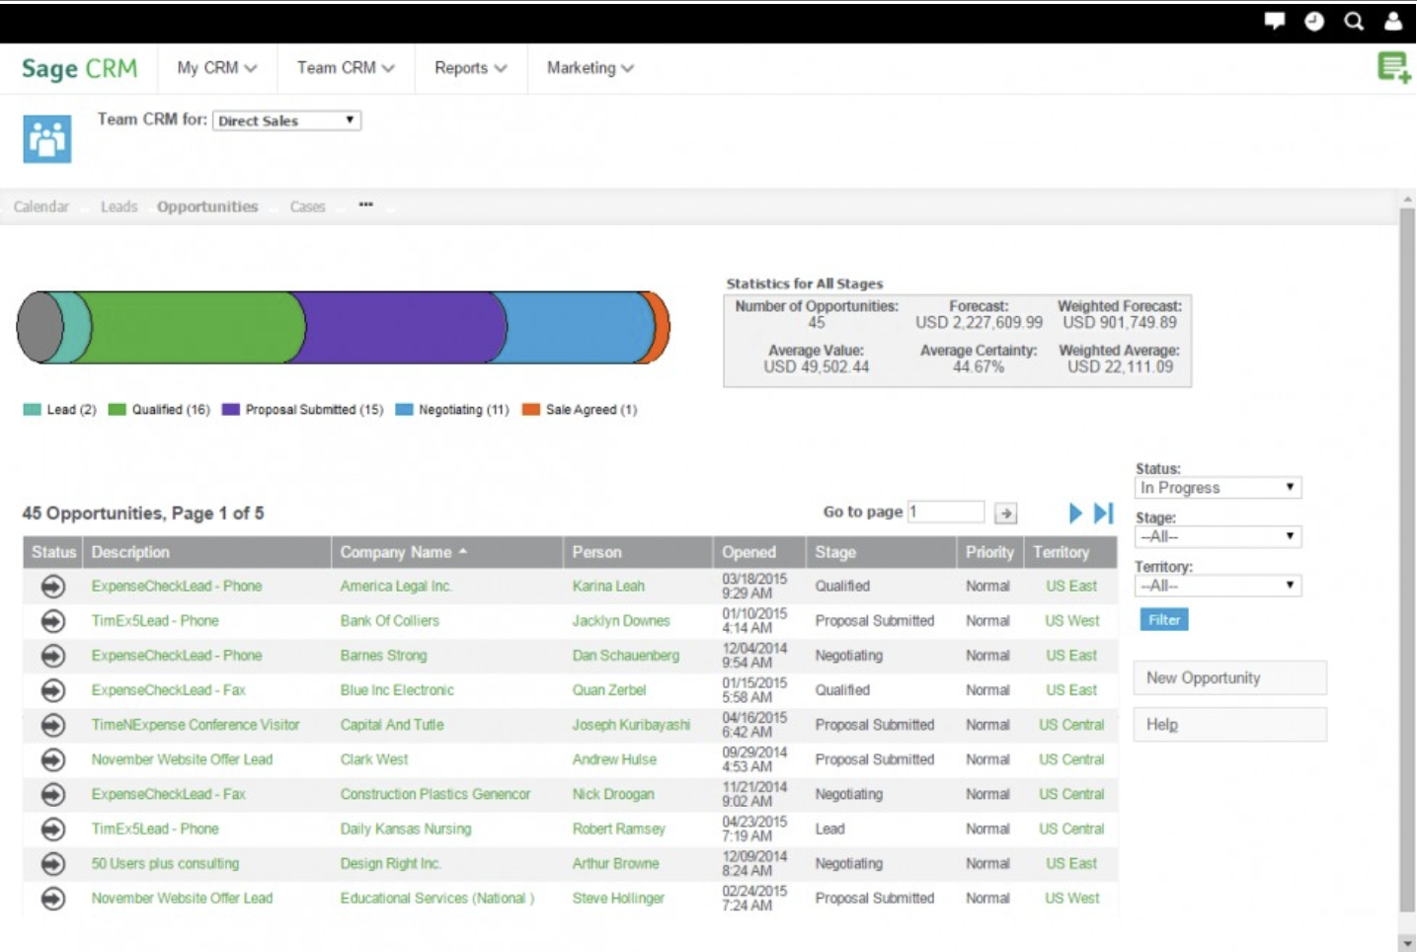Switch to the Cases tab
Viewport: 1417px width, 952px height.
click(x=307, y=206)
